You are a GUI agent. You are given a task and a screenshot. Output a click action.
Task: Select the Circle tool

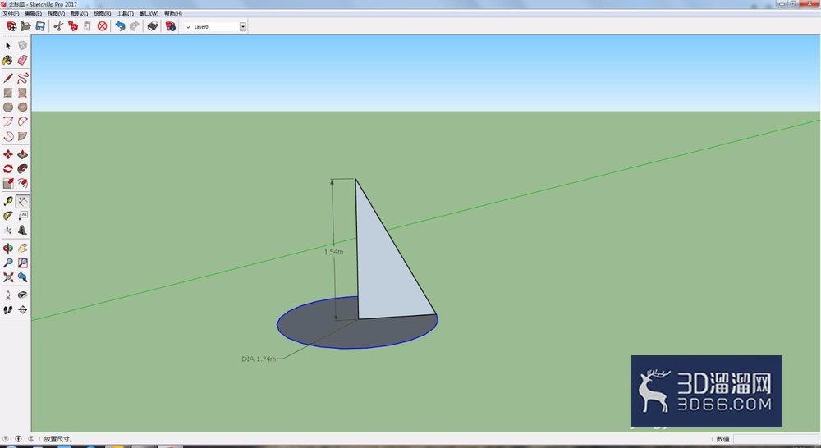point(8,107)
